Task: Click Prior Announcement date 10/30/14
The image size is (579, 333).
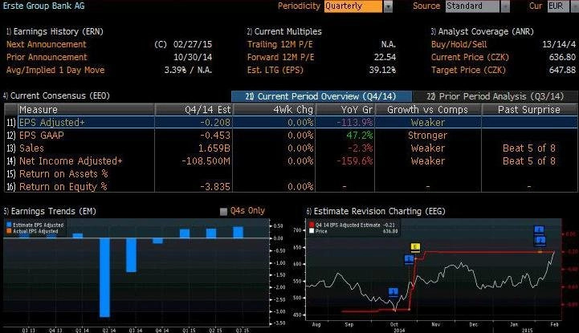Action: tap(193, 58)
